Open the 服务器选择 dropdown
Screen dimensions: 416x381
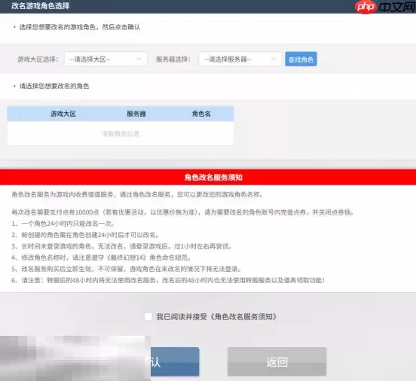(x=240, y=59)
